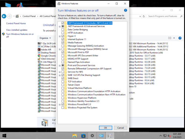Click the search magnifier in Programs and Features
The height and width of the screenshot is (139, 185).
pos(181,16)
